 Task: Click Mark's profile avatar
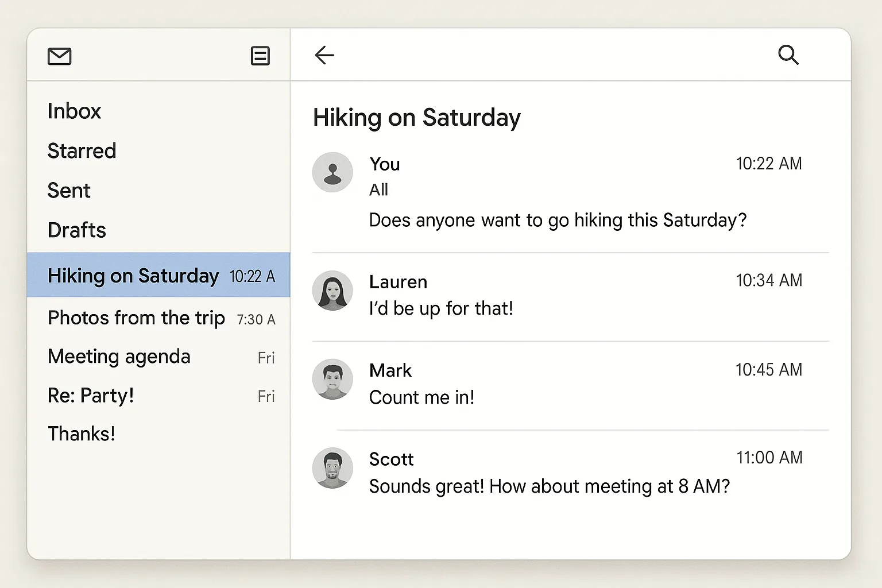tap(332, 379)
